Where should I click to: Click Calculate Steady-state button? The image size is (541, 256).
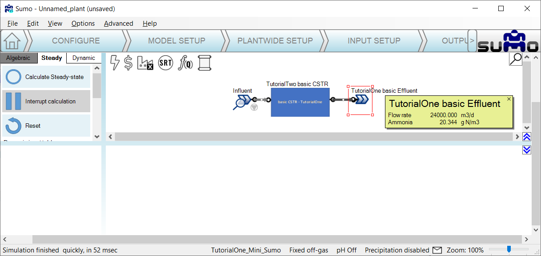46,77
